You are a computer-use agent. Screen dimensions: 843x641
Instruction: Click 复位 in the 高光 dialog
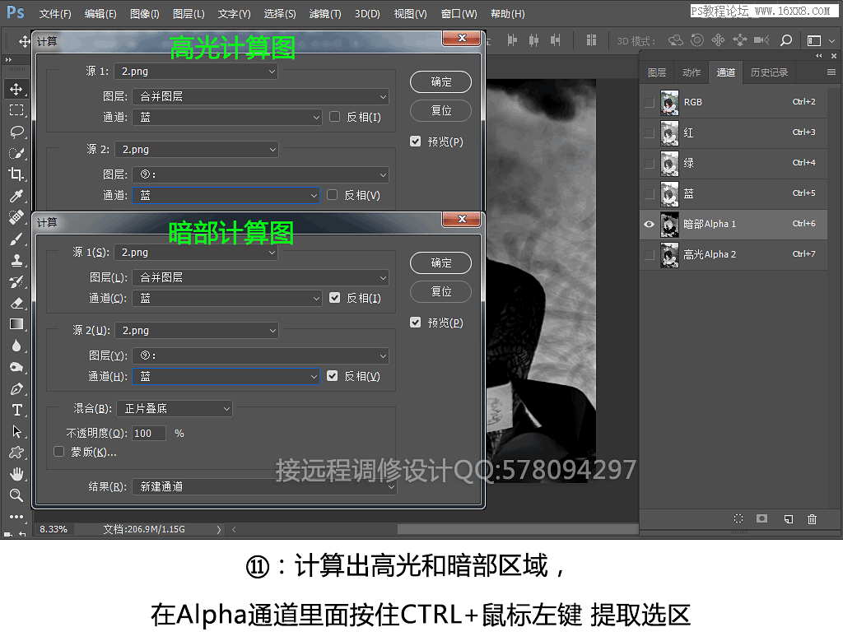point(441,110)
